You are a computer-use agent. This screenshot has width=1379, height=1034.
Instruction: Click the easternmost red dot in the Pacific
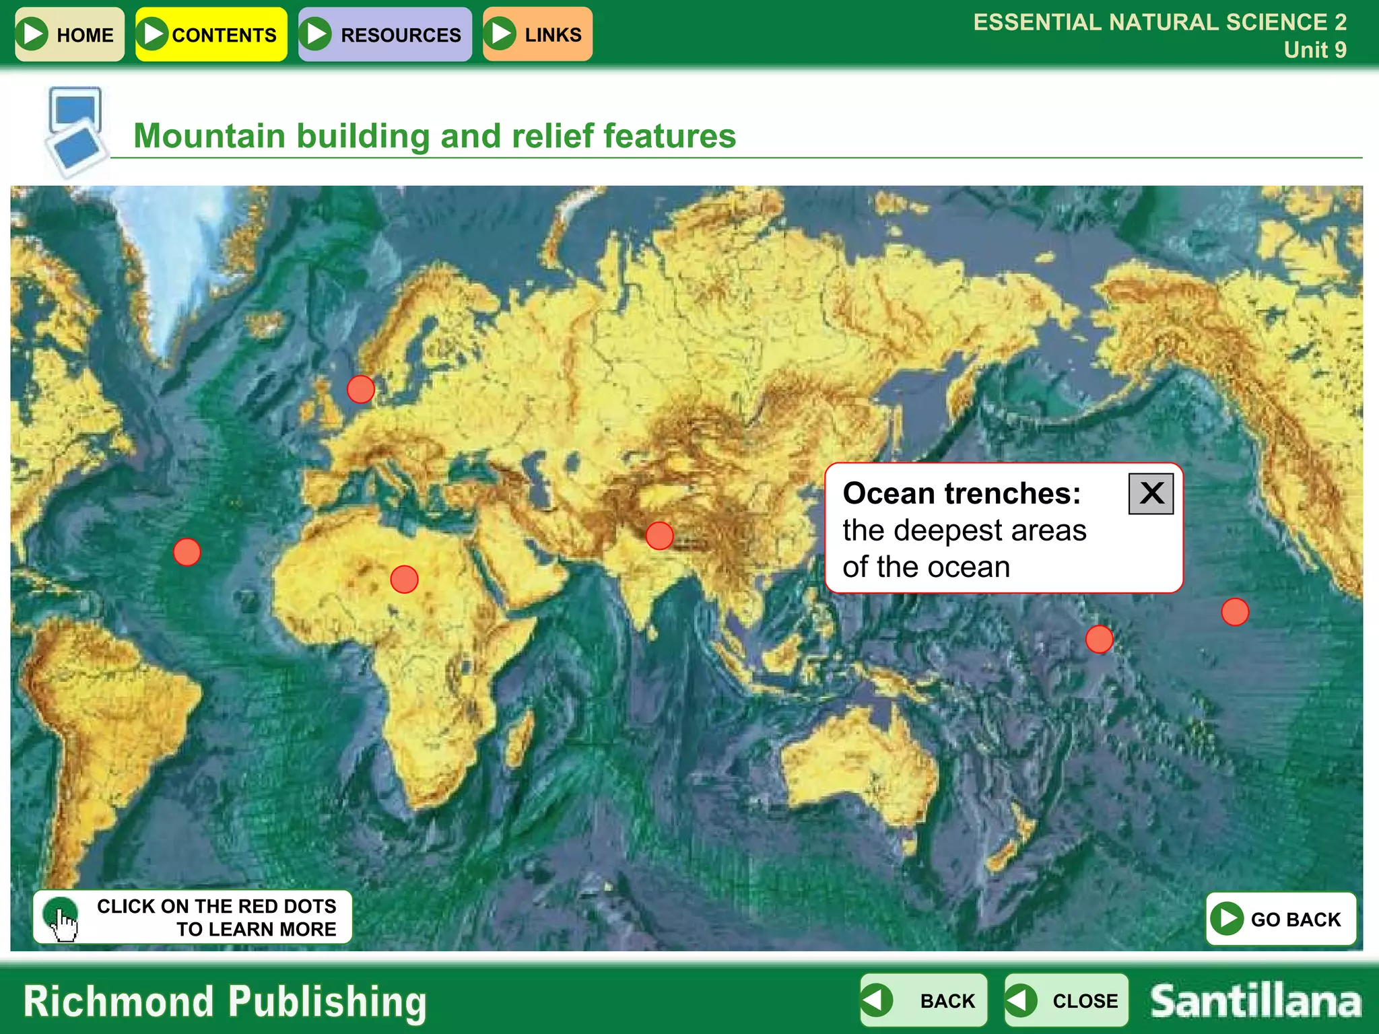point(1235,612)
